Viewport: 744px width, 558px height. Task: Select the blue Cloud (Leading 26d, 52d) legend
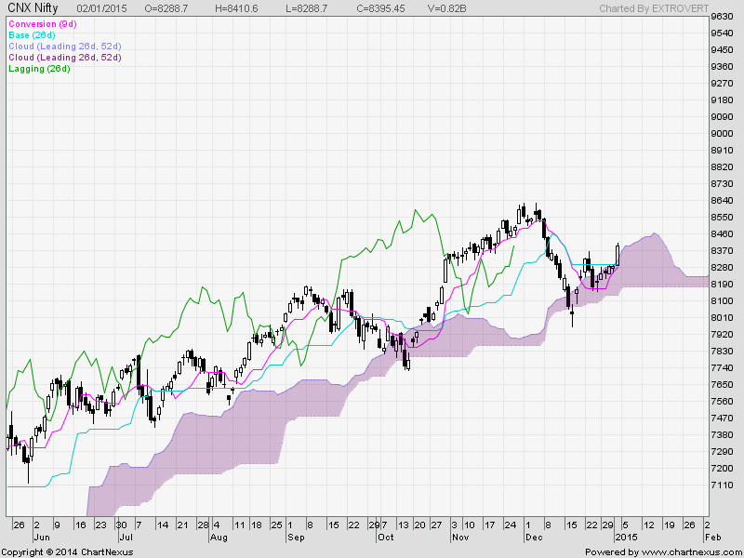(64, 46)
